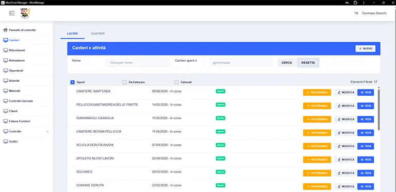396x192 pixels.
Task: Mark COMUNE DERUTA as Fatturabile
Action: point(317,186)
